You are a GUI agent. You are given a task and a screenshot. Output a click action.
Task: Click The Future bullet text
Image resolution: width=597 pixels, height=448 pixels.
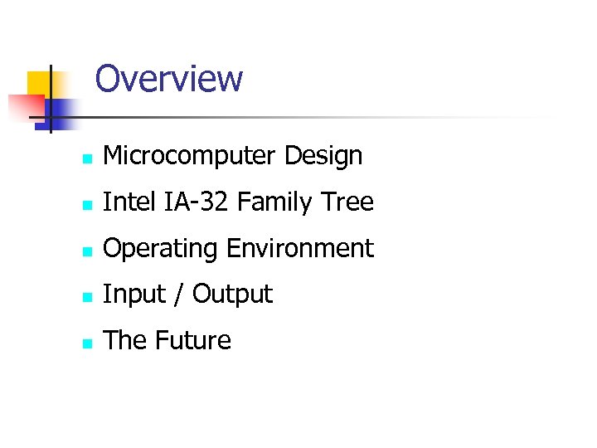click(167, 340)
